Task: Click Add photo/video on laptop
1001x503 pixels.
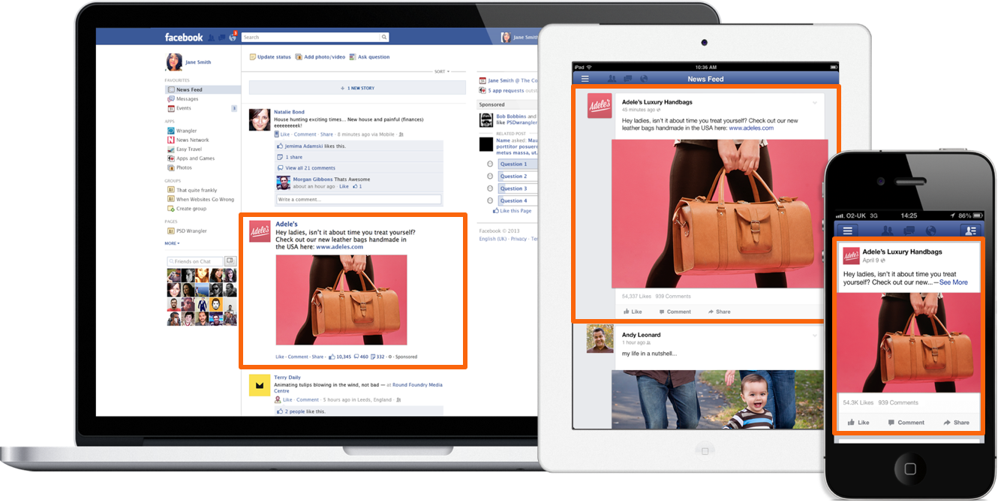Action: (x=320, y=57)
